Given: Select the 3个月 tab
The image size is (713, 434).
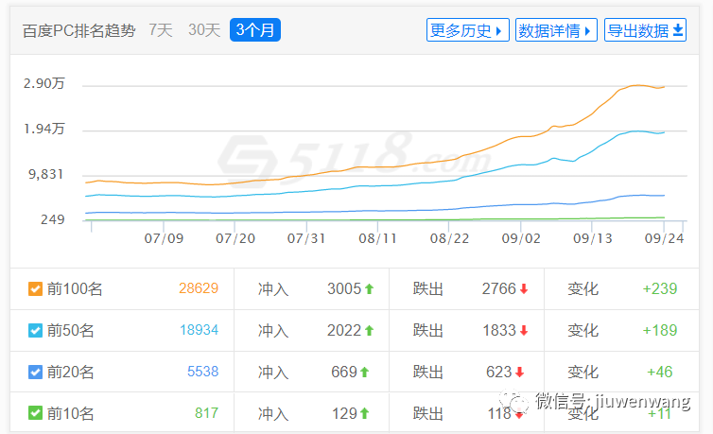Looking at the screenshot, I should 255,30.
